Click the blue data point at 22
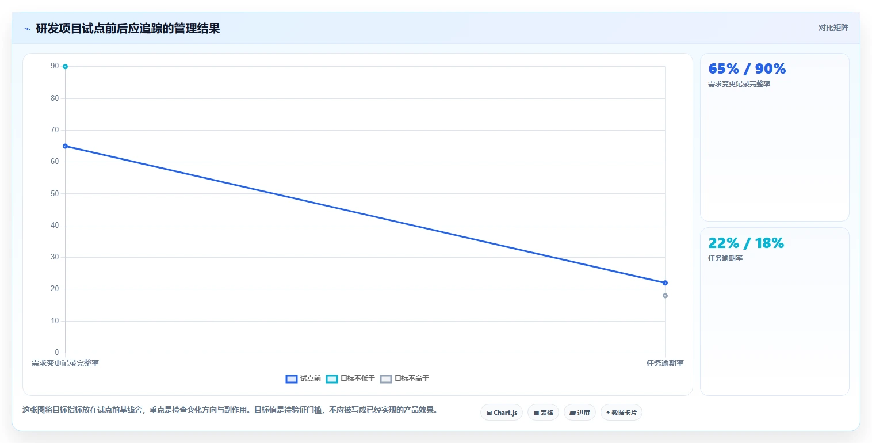 point(665,282)
